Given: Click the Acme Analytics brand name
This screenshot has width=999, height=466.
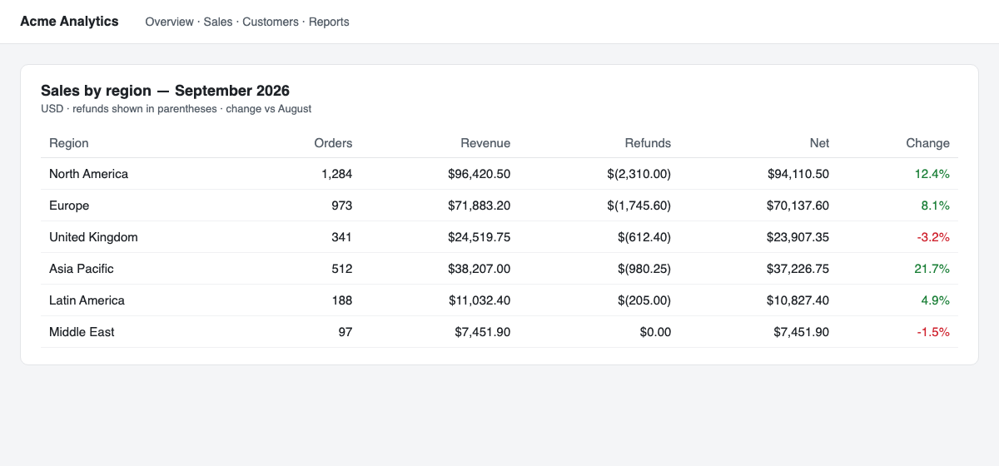Looking at the screenshot, I should click(69, 22).
